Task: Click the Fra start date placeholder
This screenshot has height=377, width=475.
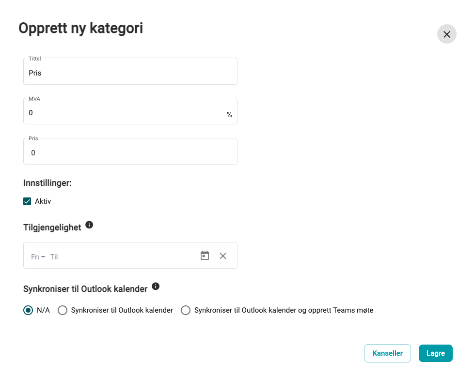Action: click(x=35, y=257)
